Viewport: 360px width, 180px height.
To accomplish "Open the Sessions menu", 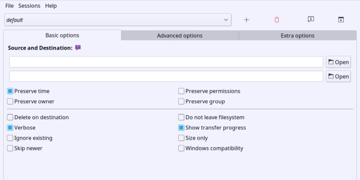I will 29,6.
